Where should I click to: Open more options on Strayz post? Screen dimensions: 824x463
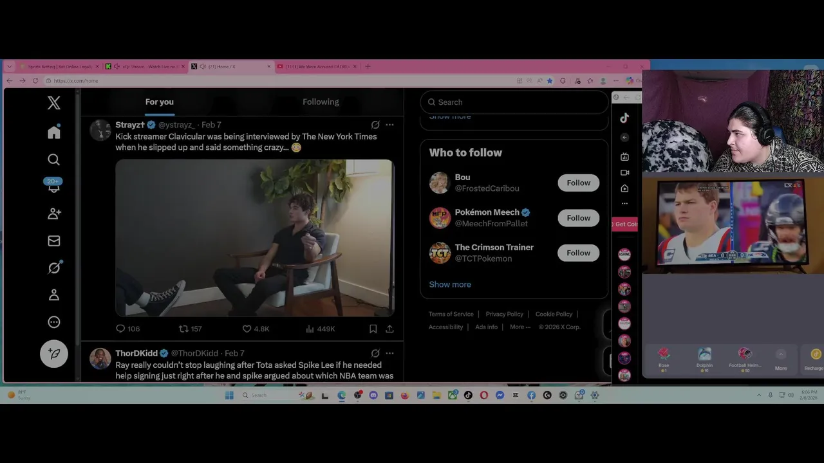(389, 125)
